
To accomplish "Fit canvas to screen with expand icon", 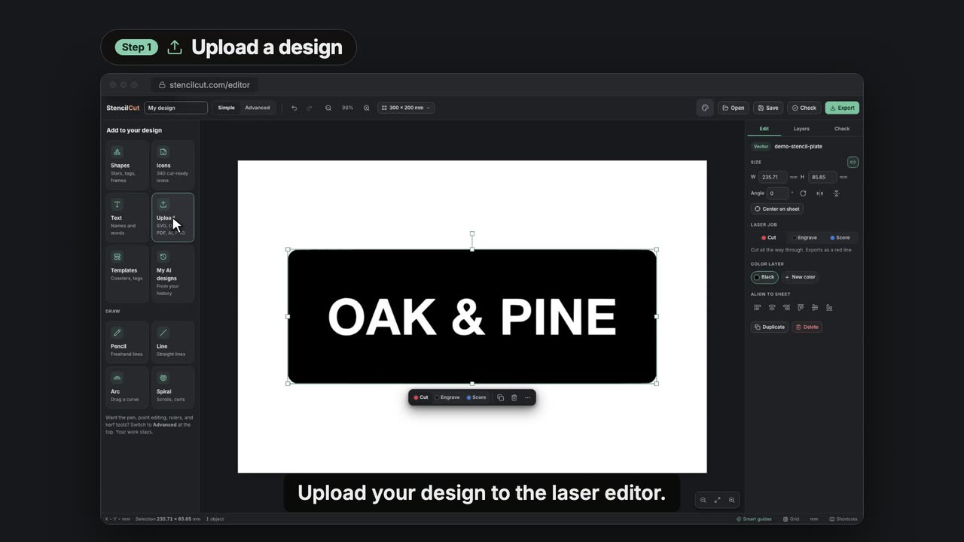I will (x=717, y=500).
